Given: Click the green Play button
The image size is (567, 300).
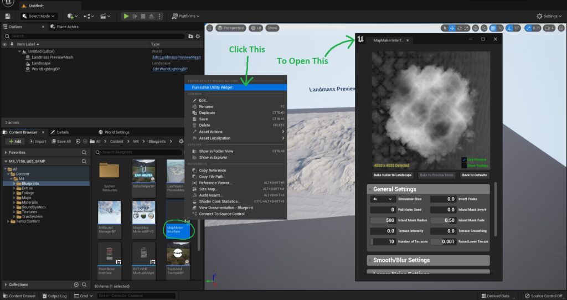Looking at the screenshot, I should [x=126, y=16].
